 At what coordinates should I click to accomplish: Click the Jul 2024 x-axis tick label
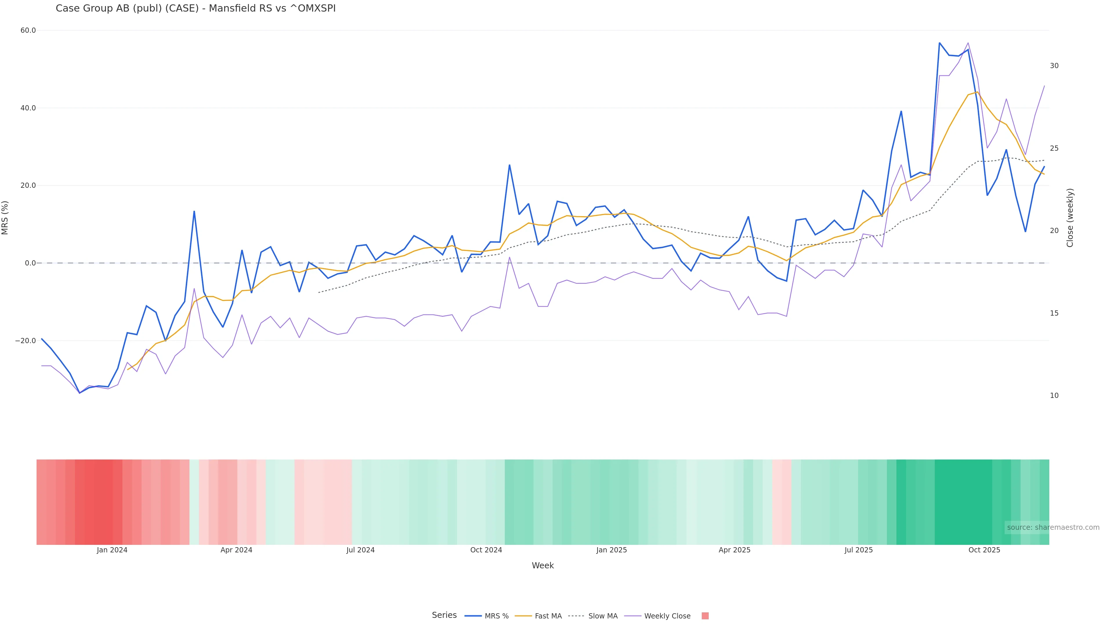click(x=360, y=550)
